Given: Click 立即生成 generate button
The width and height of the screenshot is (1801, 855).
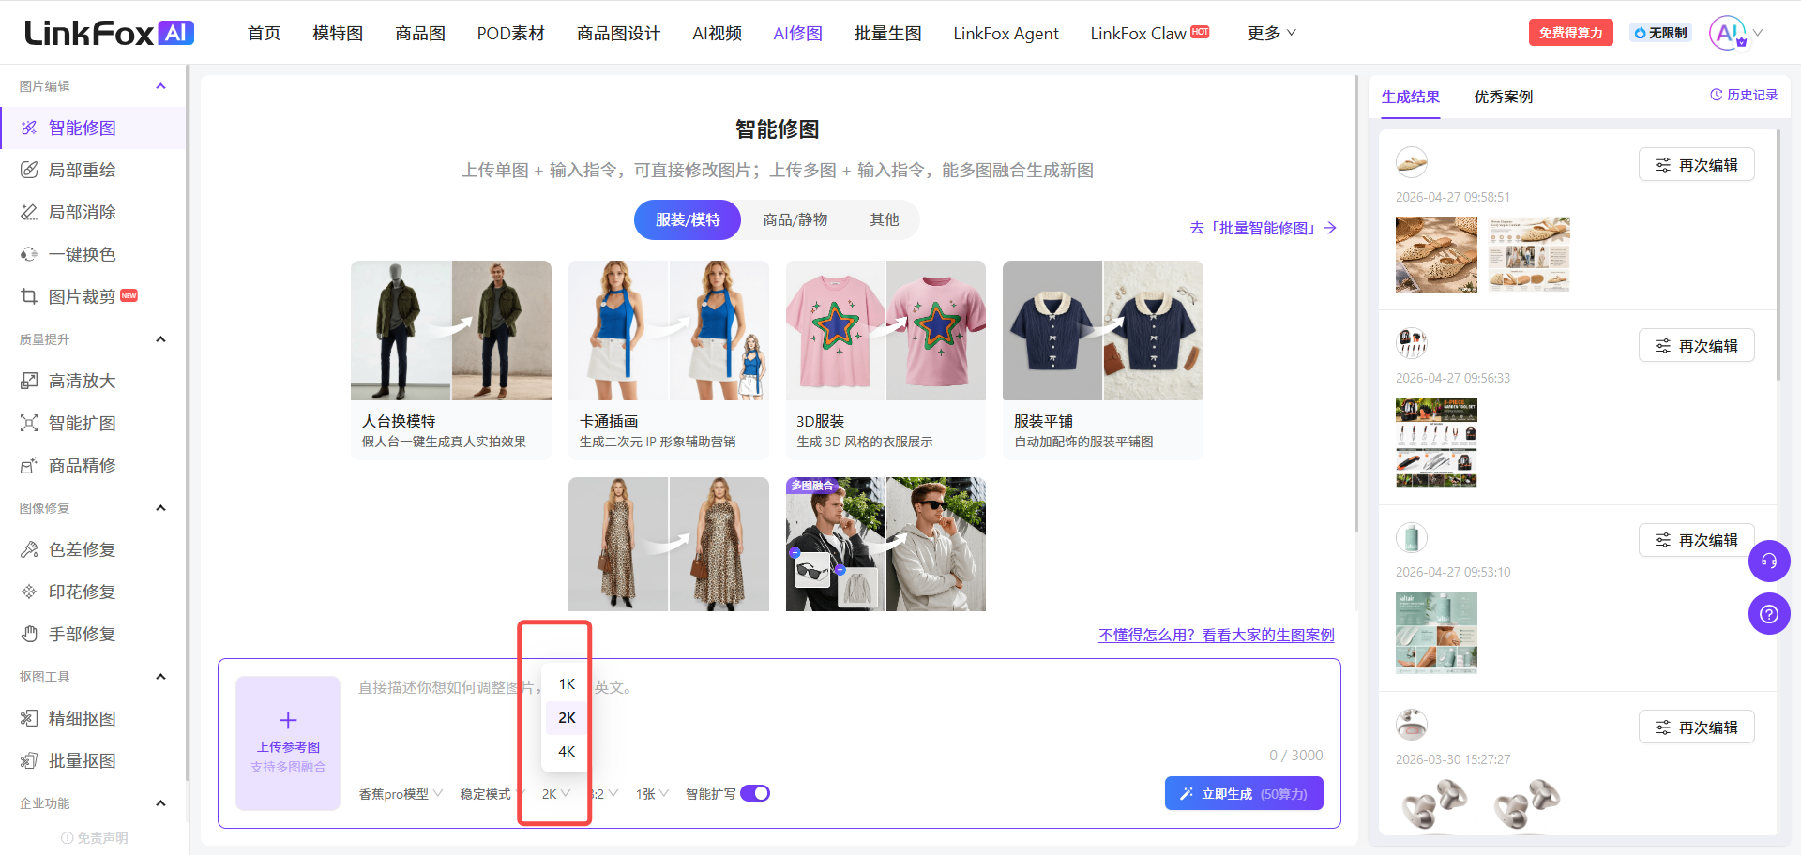Looking at the screenshot, I should (1244, 793).
